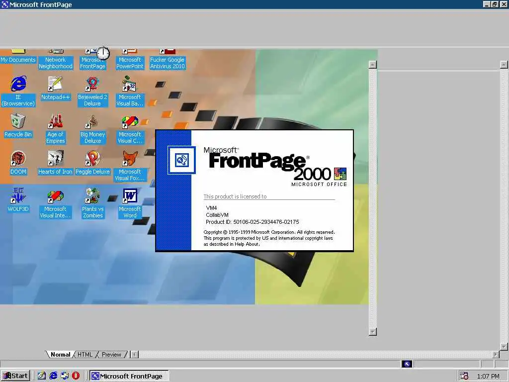Click the down arrow of the inner scrollbar
The width and height of the screenshot is (509, 382).
pyautogui.click(x=373, y=332)
